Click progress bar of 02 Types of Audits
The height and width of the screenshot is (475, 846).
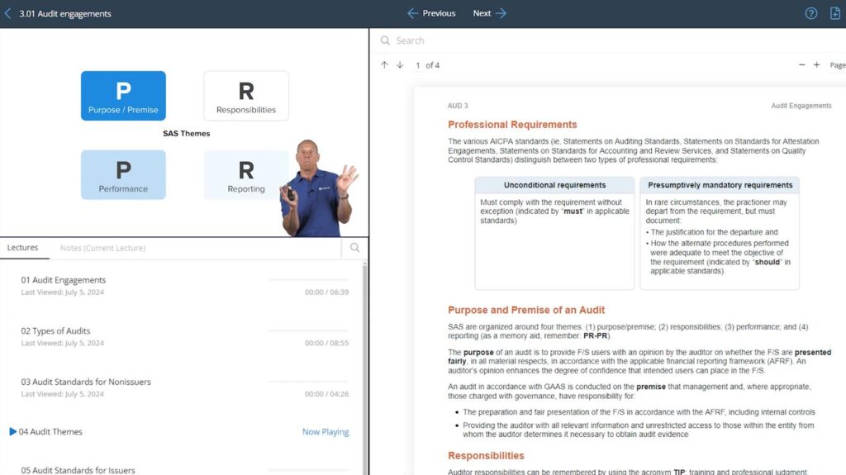(309, 330)
